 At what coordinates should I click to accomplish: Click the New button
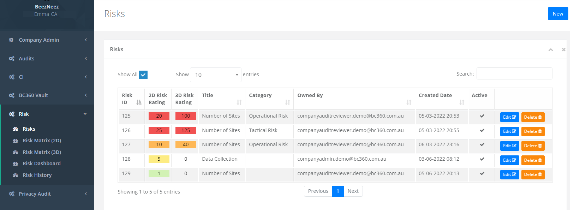click(558, 14)
